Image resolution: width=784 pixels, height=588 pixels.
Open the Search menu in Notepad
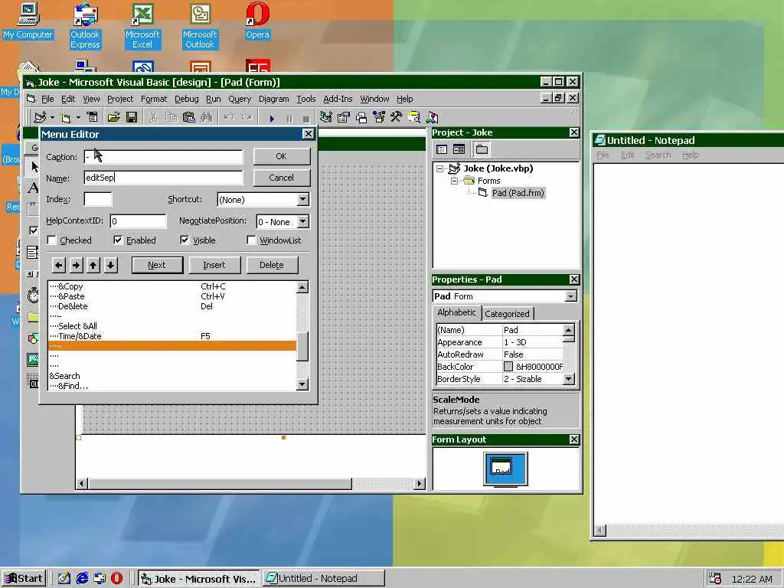(x=658, y=155)
